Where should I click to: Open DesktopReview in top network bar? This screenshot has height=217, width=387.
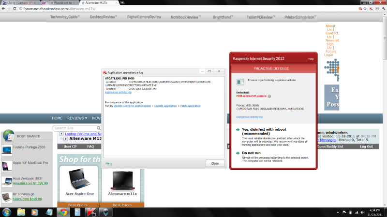pos(104,17)
